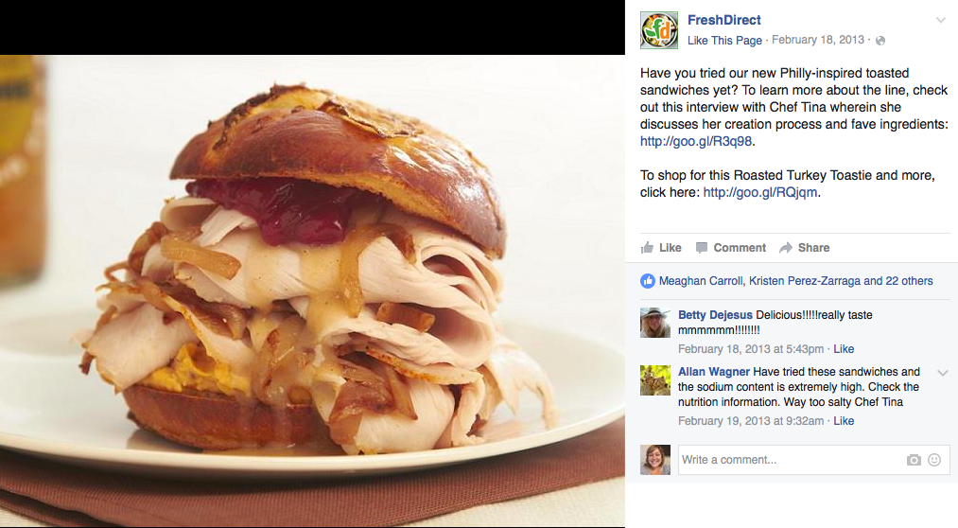Expand the post options chevron at top right
958x528 pixels.
941,20
